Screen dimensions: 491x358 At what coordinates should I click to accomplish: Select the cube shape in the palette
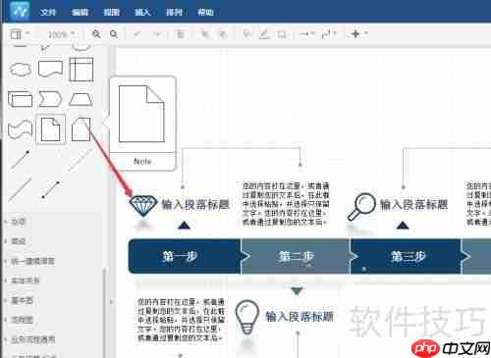pyautogui.click(x=21, y=99)
